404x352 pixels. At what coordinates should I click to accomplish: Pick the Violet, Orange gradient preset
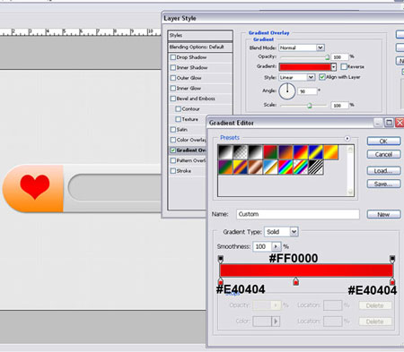click(x=285, y=152)
